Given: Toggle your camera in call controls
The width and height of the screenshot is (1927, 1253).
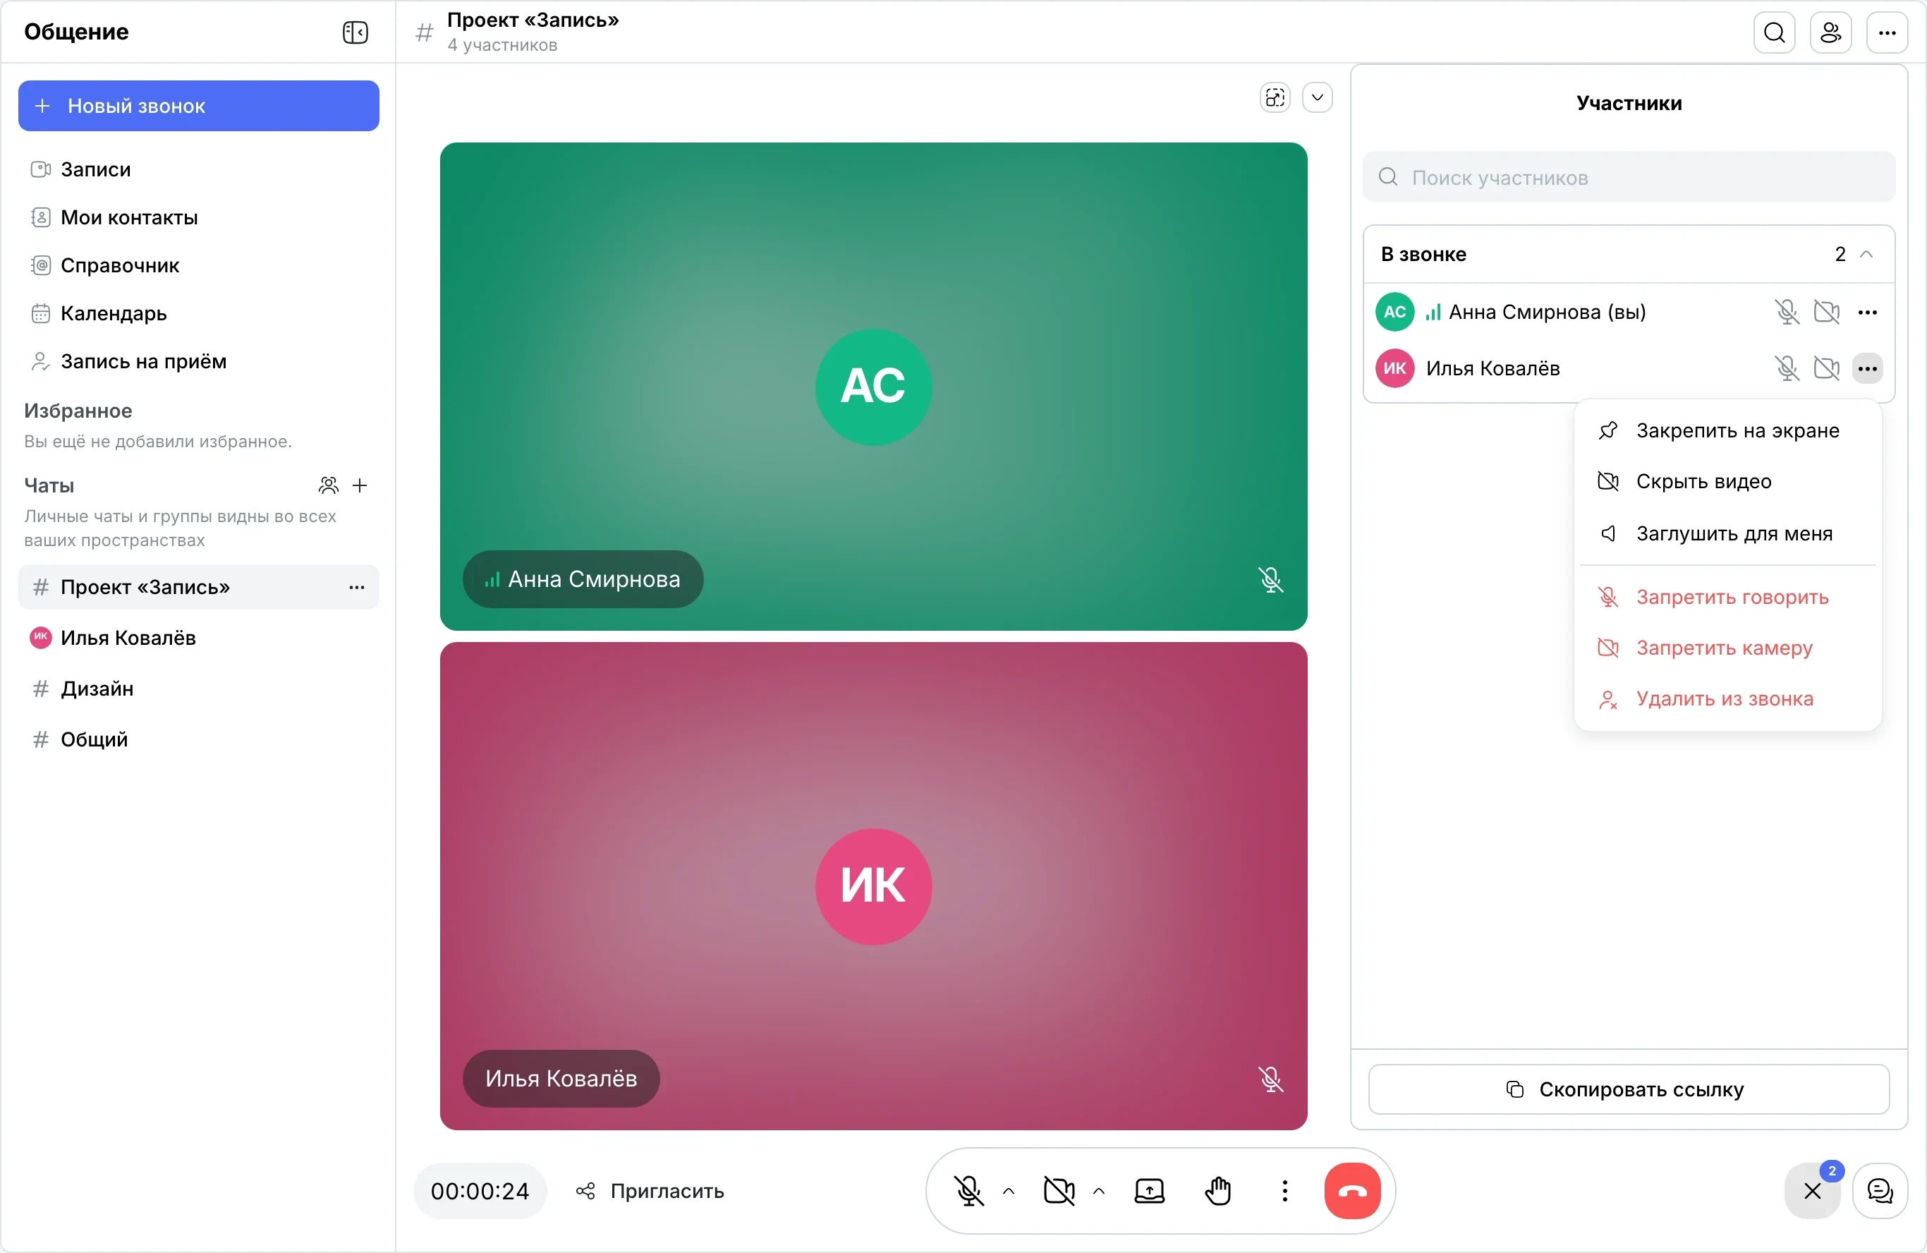Looking at the screenshot, I should (x=1059, y=1191).
